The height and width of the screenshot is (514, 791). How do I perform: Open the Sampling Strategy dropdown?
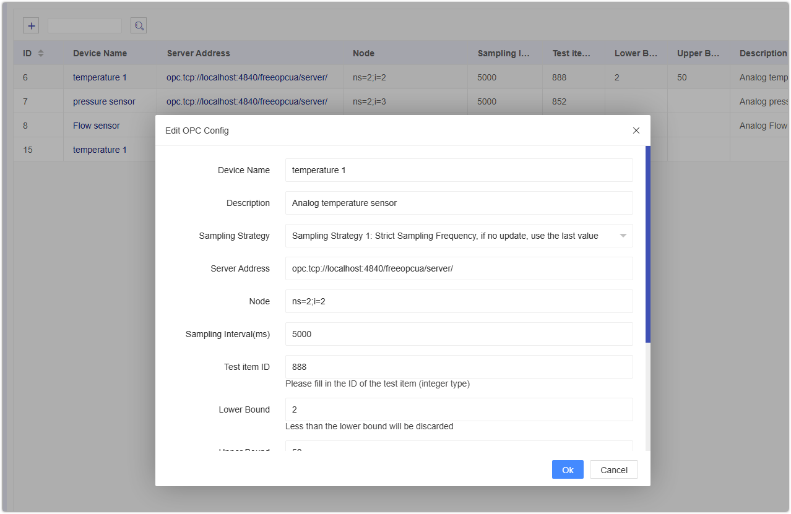coord(459,236)
